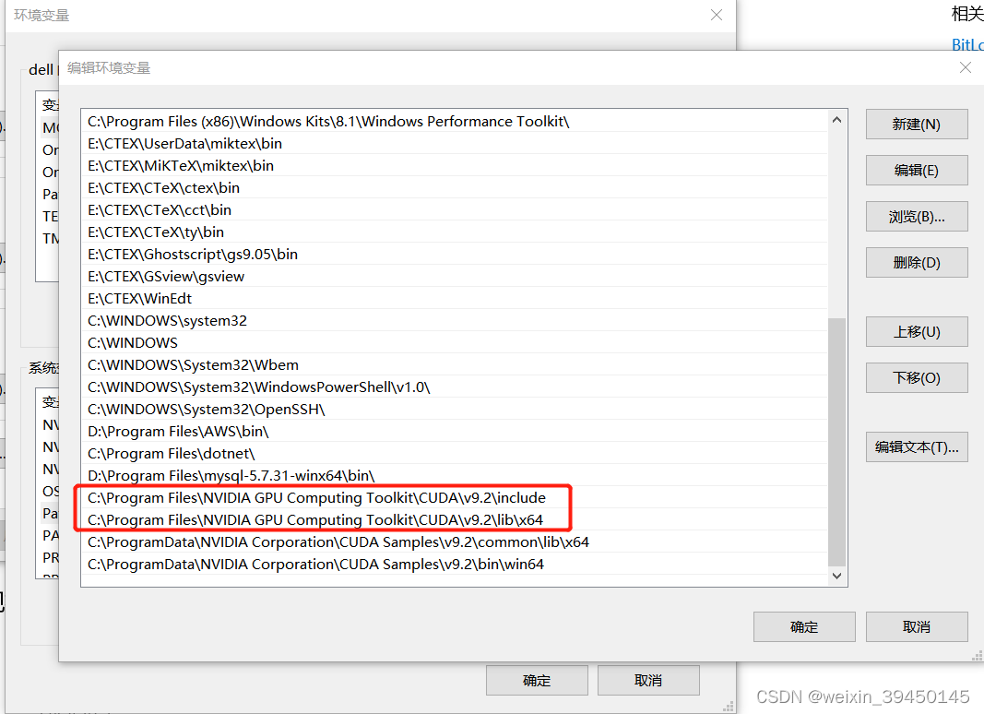Open 编辑文本(T)... text editor
The image size is (984, 714).
point(917,447)
